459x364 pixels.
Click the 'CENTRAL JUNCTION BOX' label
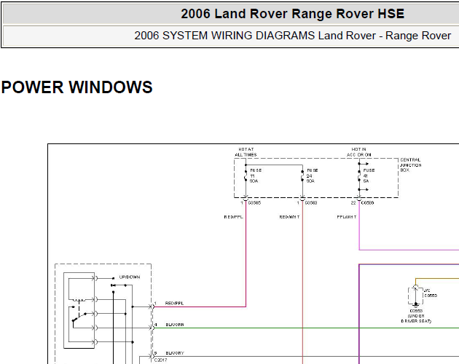[x=411, y=165]
